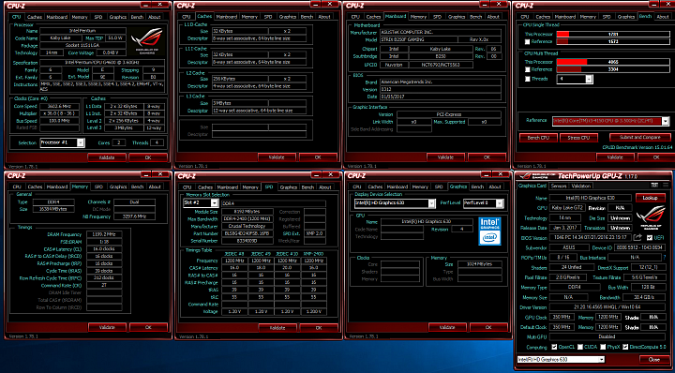Toggle the DirectCompute 5.0 checkbox in GPU-Z

click(x=625, y=347)
